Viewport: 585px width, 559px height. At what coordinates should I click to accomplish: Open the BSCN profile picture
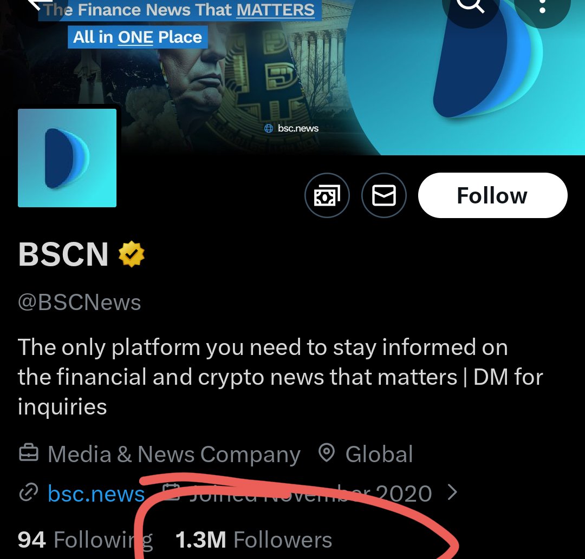click(x=67, y=158)
